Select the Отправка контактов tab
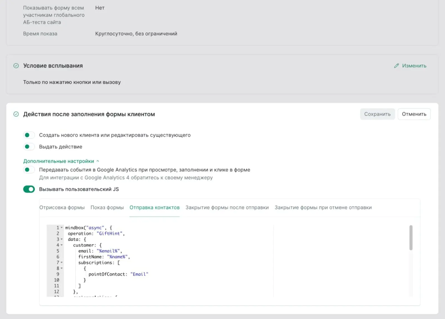445x319 pixels. pyautogui.click(x=155, y=208)
